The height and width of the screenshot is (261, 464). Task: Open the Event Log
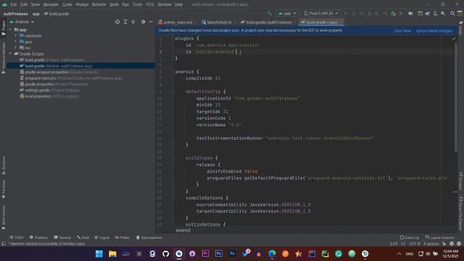[409, 238]
